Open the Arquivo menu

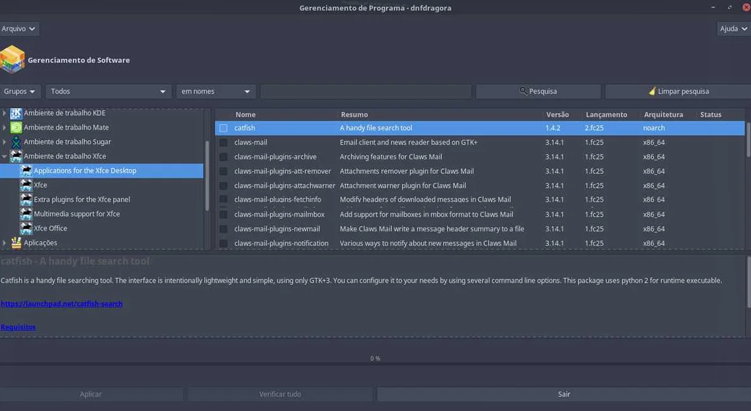tap(19, 28)
